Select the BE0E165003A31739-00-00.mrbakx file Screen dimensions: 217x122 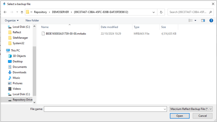click(66, 34)
